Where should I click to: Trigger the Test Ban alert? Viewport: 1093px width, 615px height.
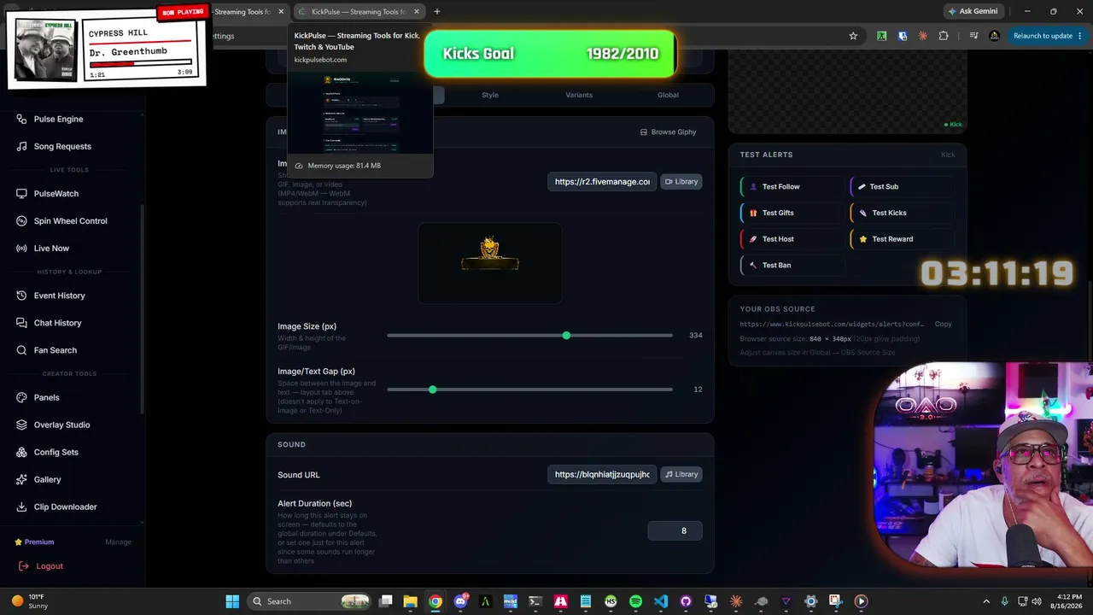coord(792,266)
